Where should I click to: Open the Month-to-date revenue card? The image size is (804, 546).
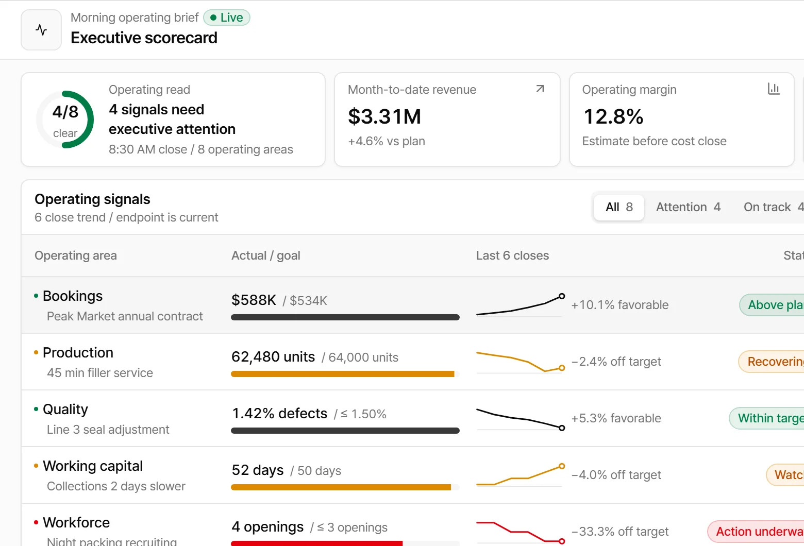click(447, 120)
